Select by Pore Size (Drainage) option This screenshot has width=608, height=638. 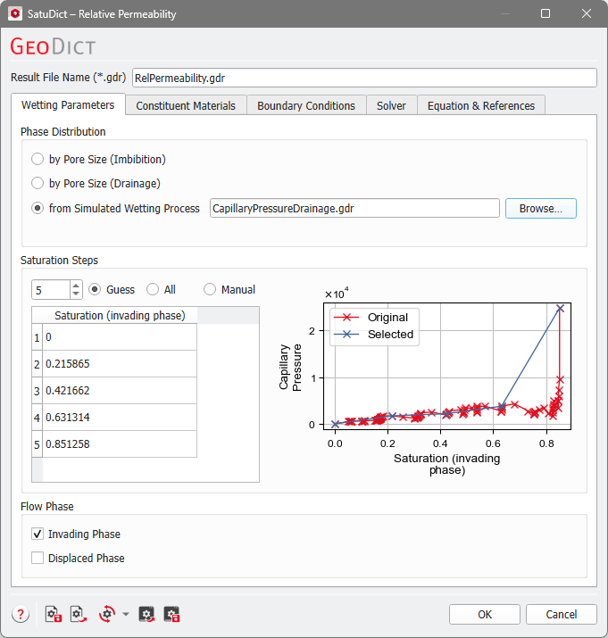click(x=96, y=183)
